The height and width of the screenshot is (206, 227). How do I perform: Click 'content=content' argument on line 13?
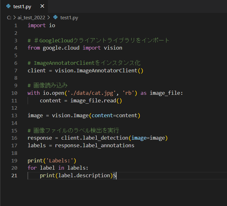[114, 116]
